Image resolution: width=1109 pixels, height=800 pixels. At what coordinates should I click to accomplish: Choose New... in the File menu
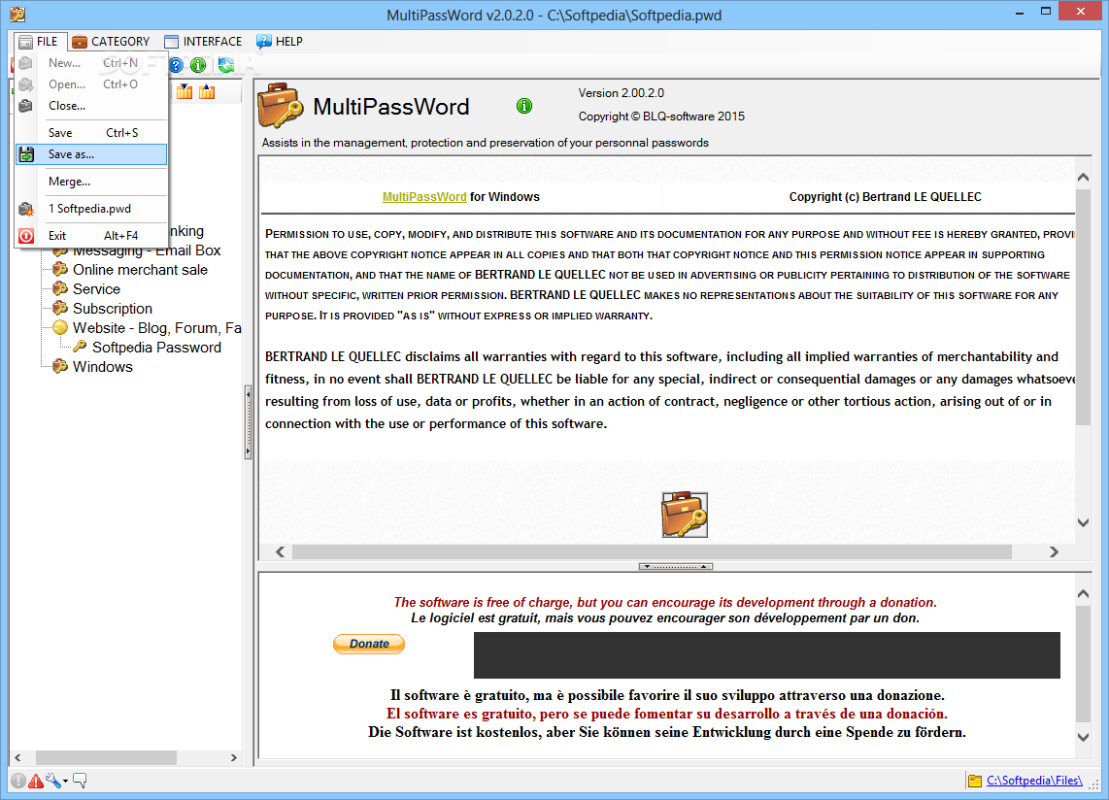(x=91, y=63)
